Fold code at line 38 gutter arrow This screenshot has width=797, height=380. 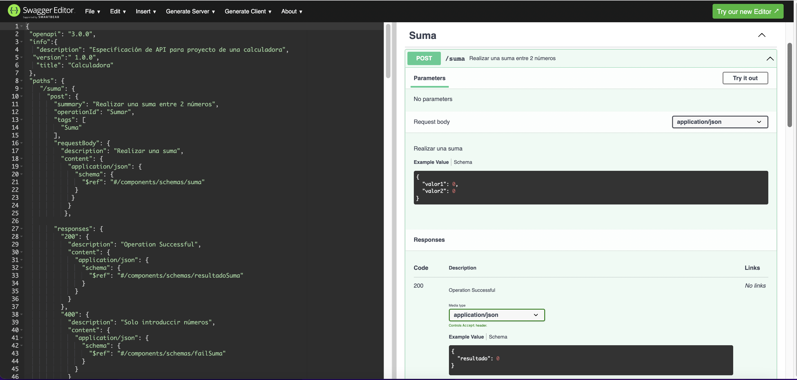[x=21, y=315]
